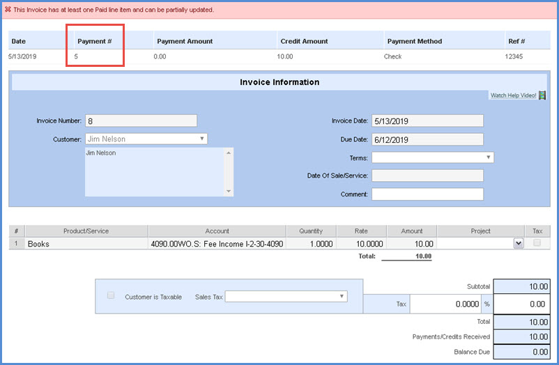Click the Quantity cell 1.0000
559x365 pixels.
pyautogui.click(x=312, y=244)
